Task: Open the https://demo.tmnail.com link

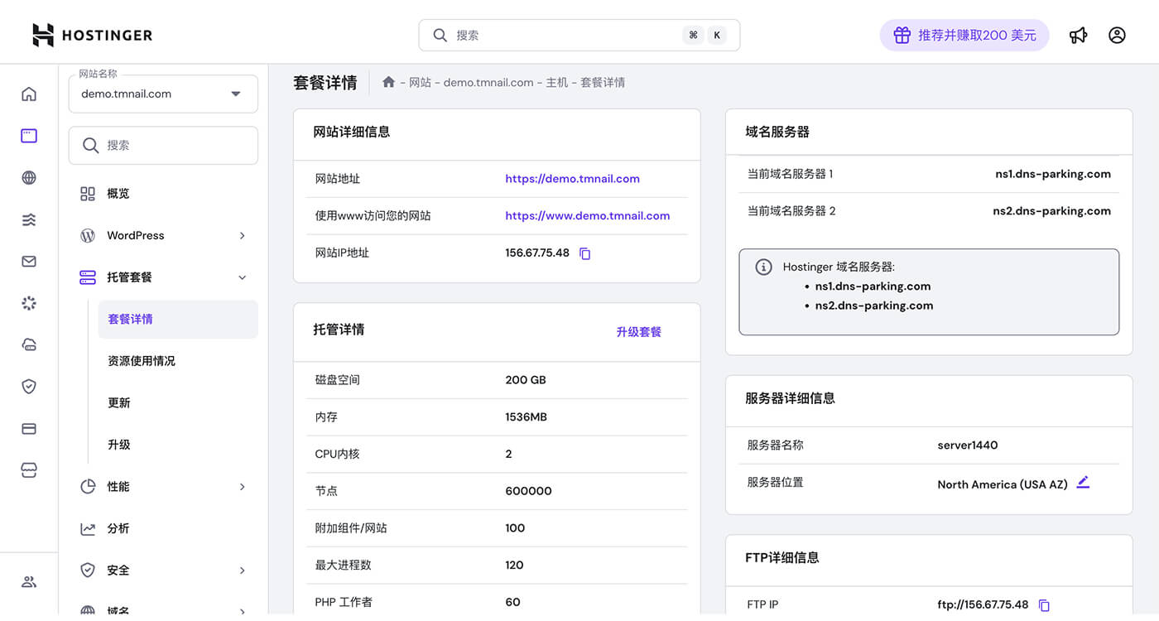Action: click(x=572, y=179)
